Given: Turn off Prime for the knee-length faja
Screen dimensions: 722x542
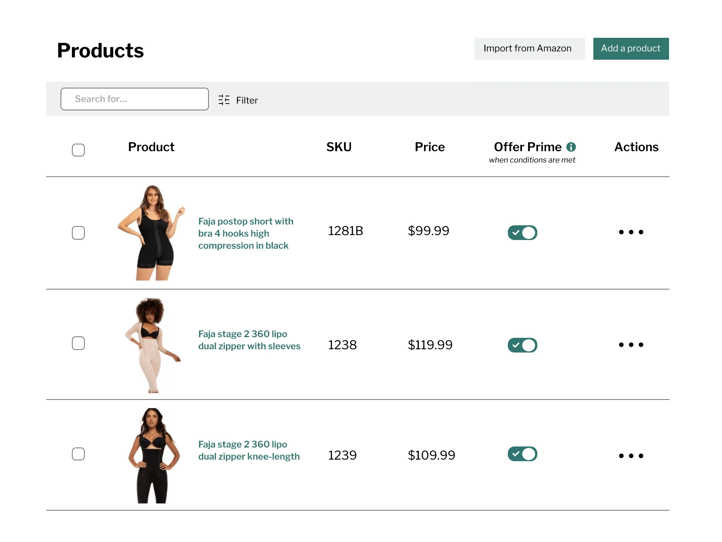Looking at the screenshot, I should tap(522, 454).
